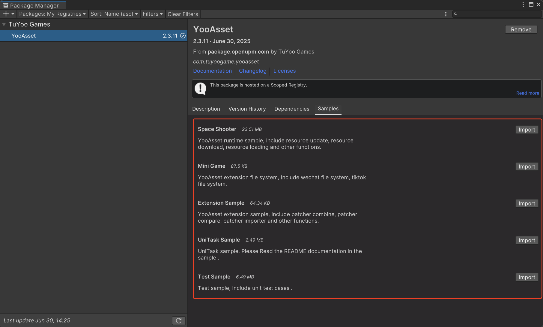Click the add package plus icon
Image resolution: width=543 pixels, height=327 pixels.
coord(6,14)
